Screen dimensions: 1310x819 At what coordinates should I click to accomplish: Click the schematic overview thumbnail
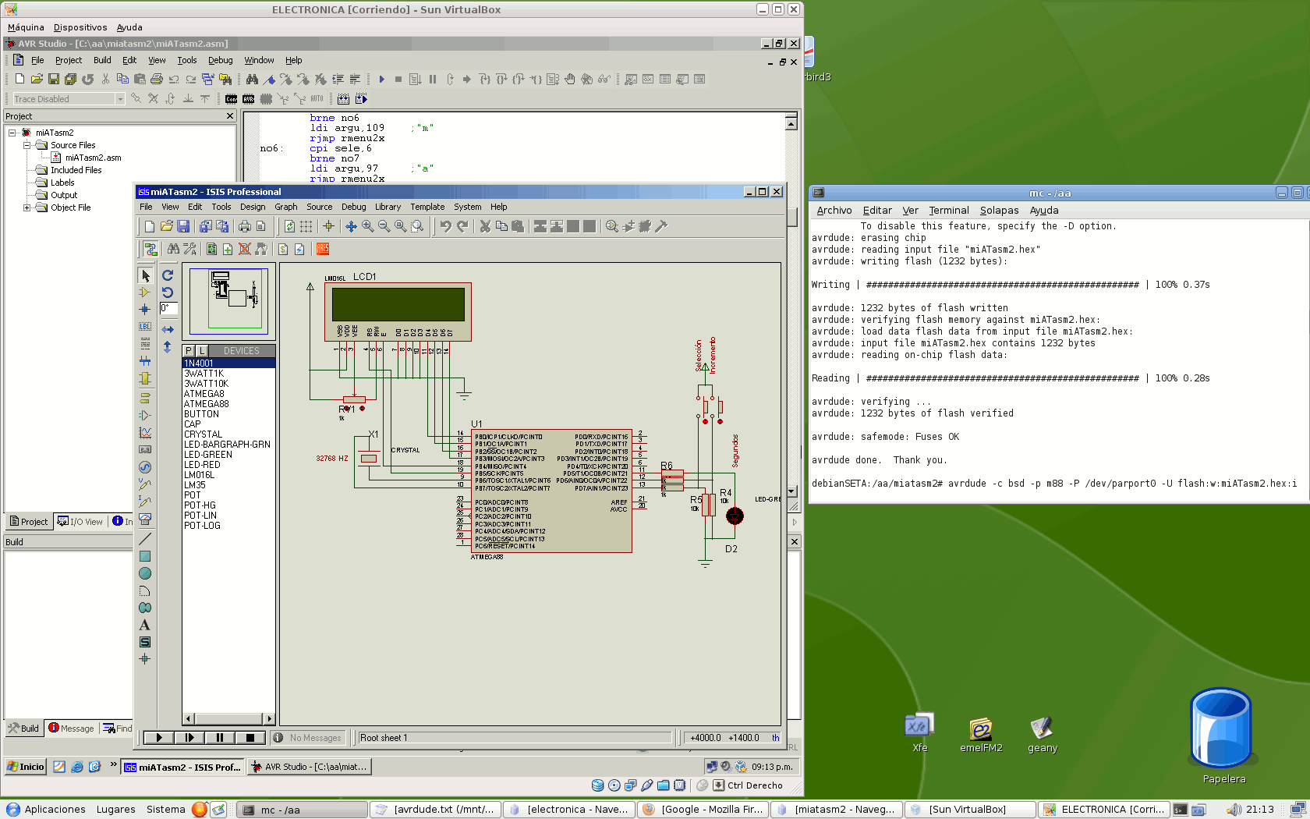(x=228, y=301)
